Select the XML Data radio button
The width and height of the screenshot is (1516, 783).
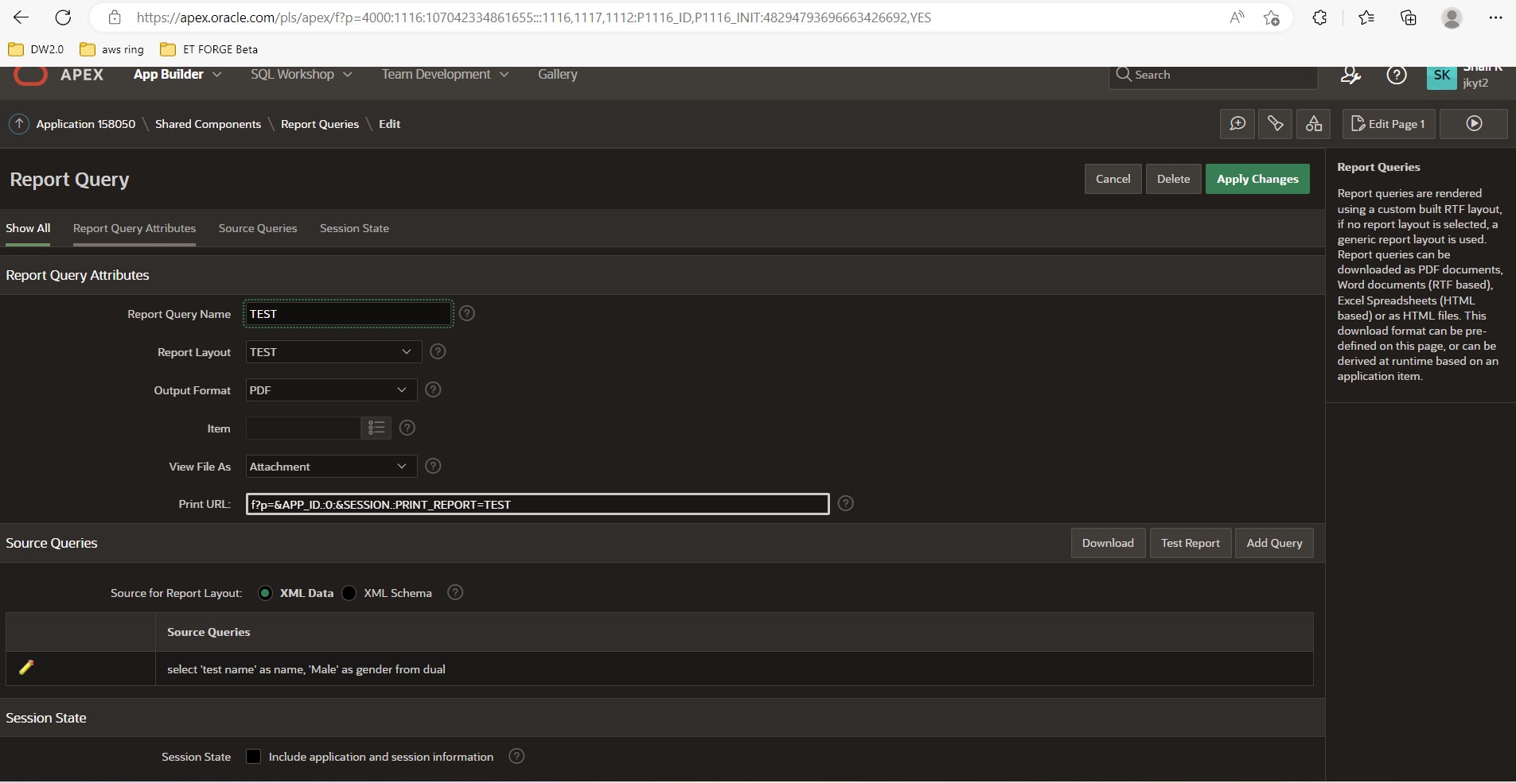(x=266, y=593)
